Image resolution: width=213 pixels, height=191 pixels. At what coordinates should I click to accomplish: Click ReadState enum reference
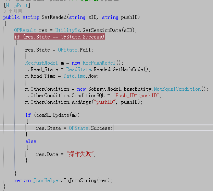[78, 69]
